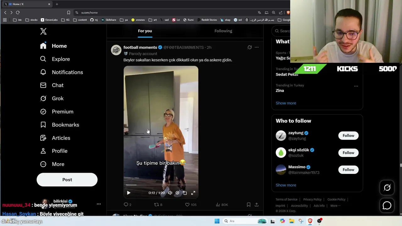Share the football moments post
402x226 pixels.
pyautogui.click(x=257, y=205)
